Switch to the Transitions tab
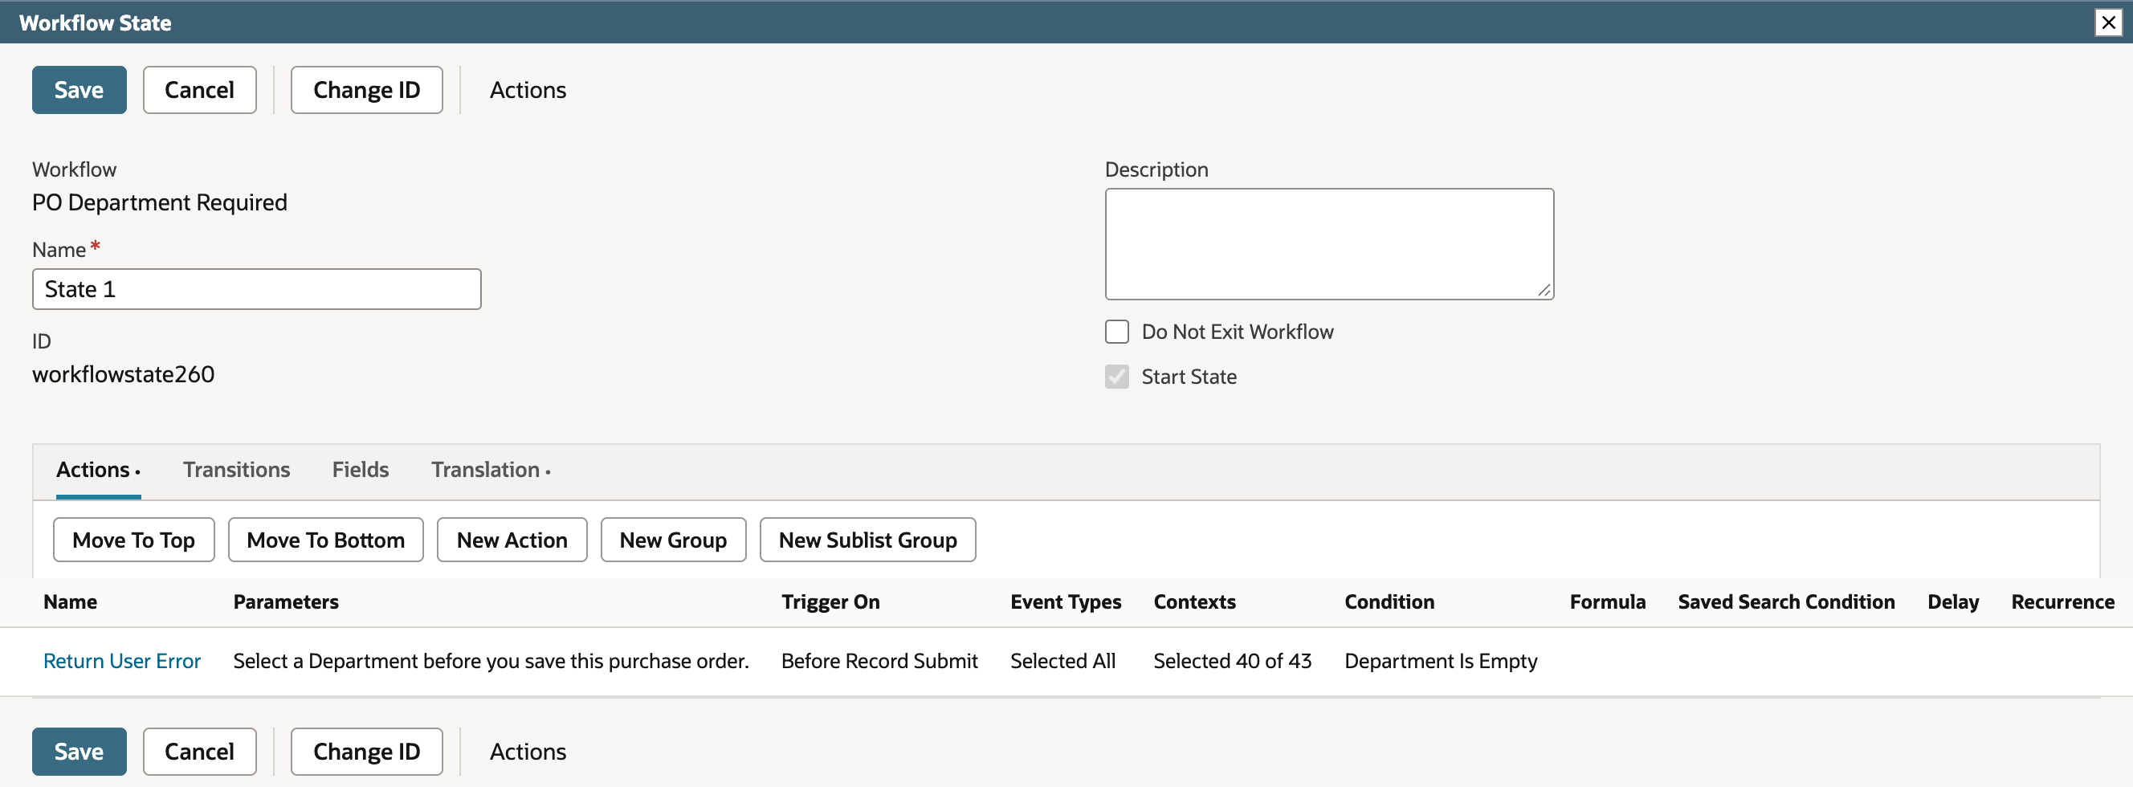The width and height of the screenshot is (2133, 787). click(x=237, y=470)
